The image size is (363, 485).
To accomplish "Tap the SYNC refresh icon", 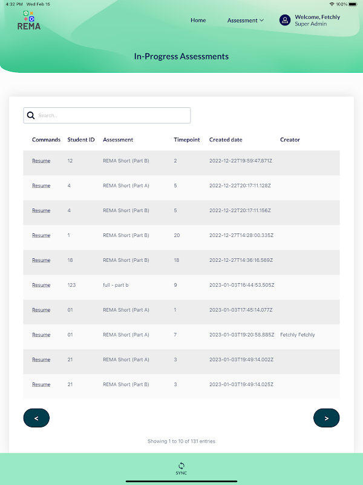I will [x=181, y=465].
